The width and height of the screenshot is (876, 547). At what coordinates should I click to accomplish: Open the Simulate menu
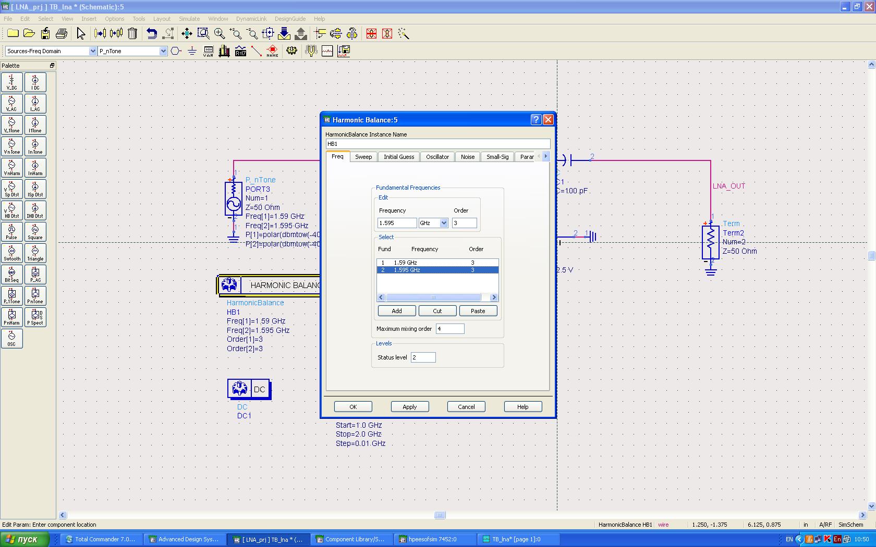(189, 19)
